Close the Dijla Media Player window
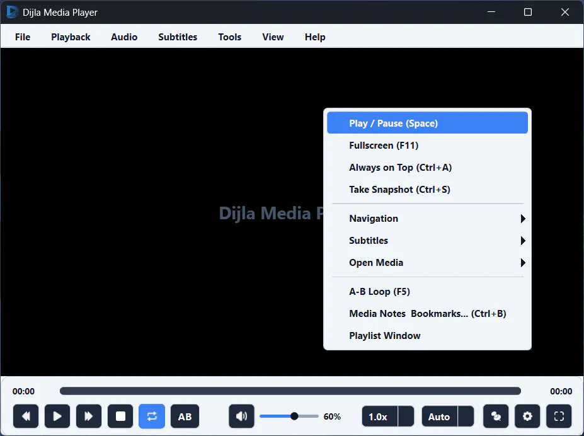The image size is (584, 436). (564, 12)
